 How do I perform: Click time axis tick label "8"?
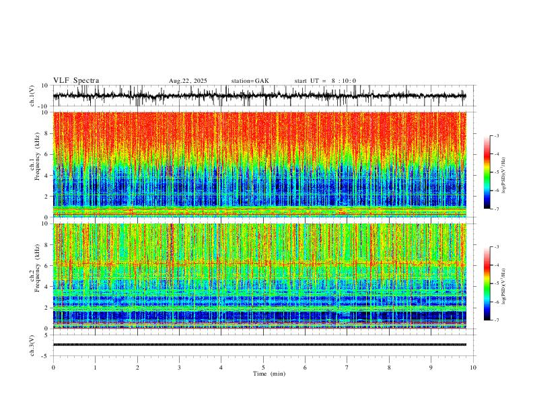[x=389, y=368]
